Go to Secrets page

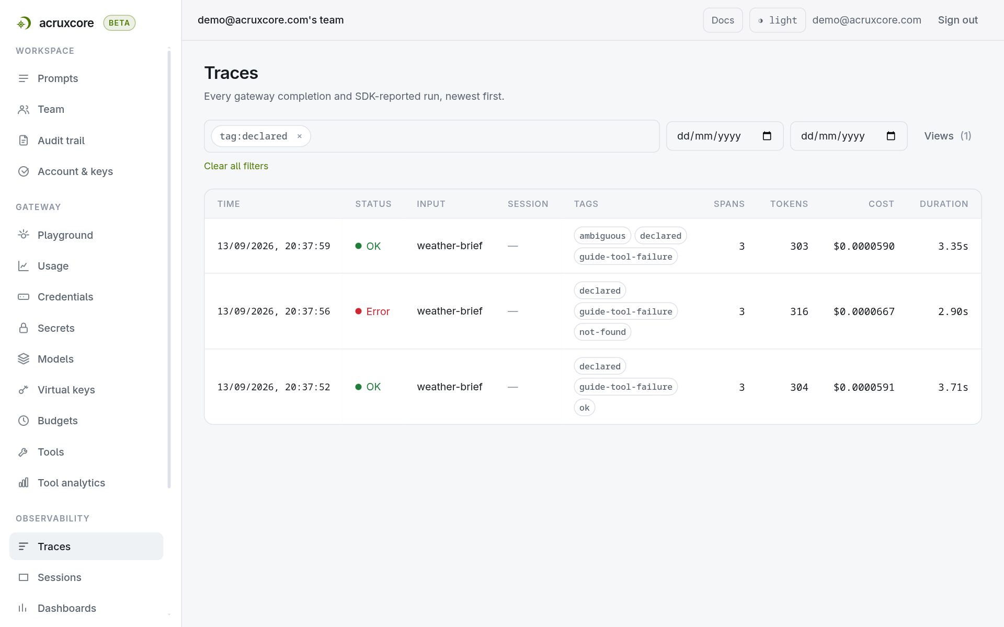coord(86,328)
